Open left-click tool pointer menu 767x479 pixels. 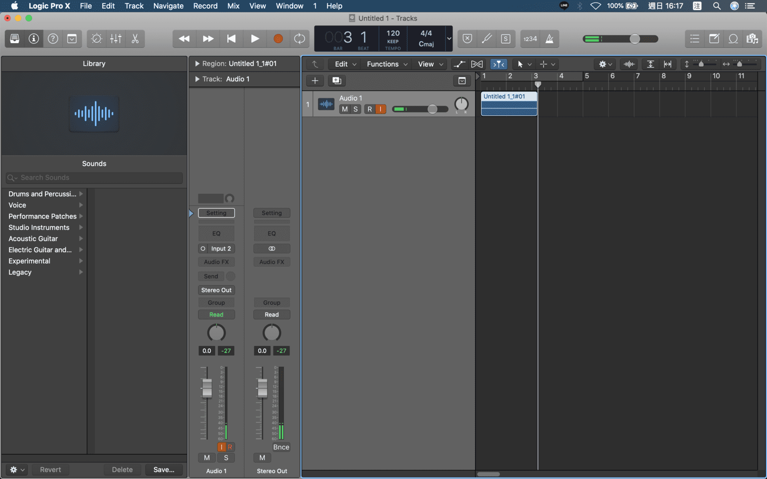(x=524, y=64)
